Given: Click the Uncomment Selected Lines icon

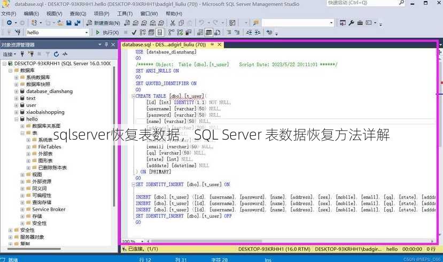Looking at the screenshot, I should coord(237,33).
